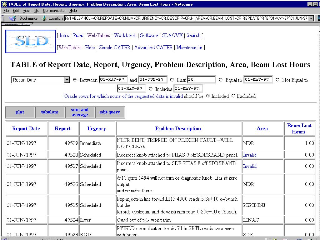
Task: Choose the Excluded radio option
Action: (233, 96)
